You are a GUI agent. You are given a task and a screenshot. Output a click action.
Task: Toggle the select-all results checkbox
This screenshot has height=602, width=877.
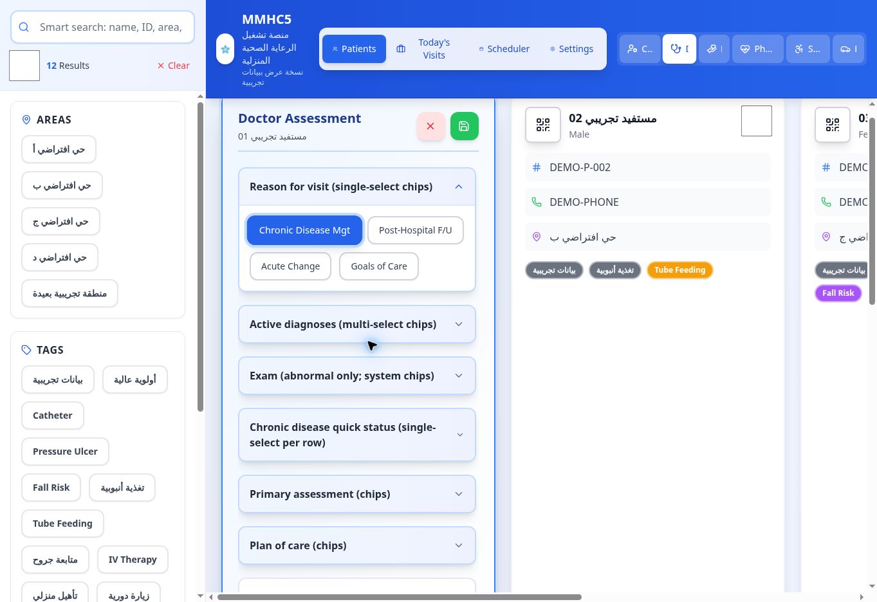24,66
